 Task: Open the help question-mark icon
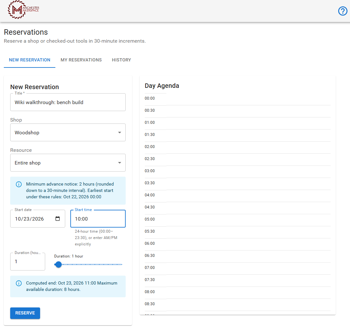pos(343,11)
